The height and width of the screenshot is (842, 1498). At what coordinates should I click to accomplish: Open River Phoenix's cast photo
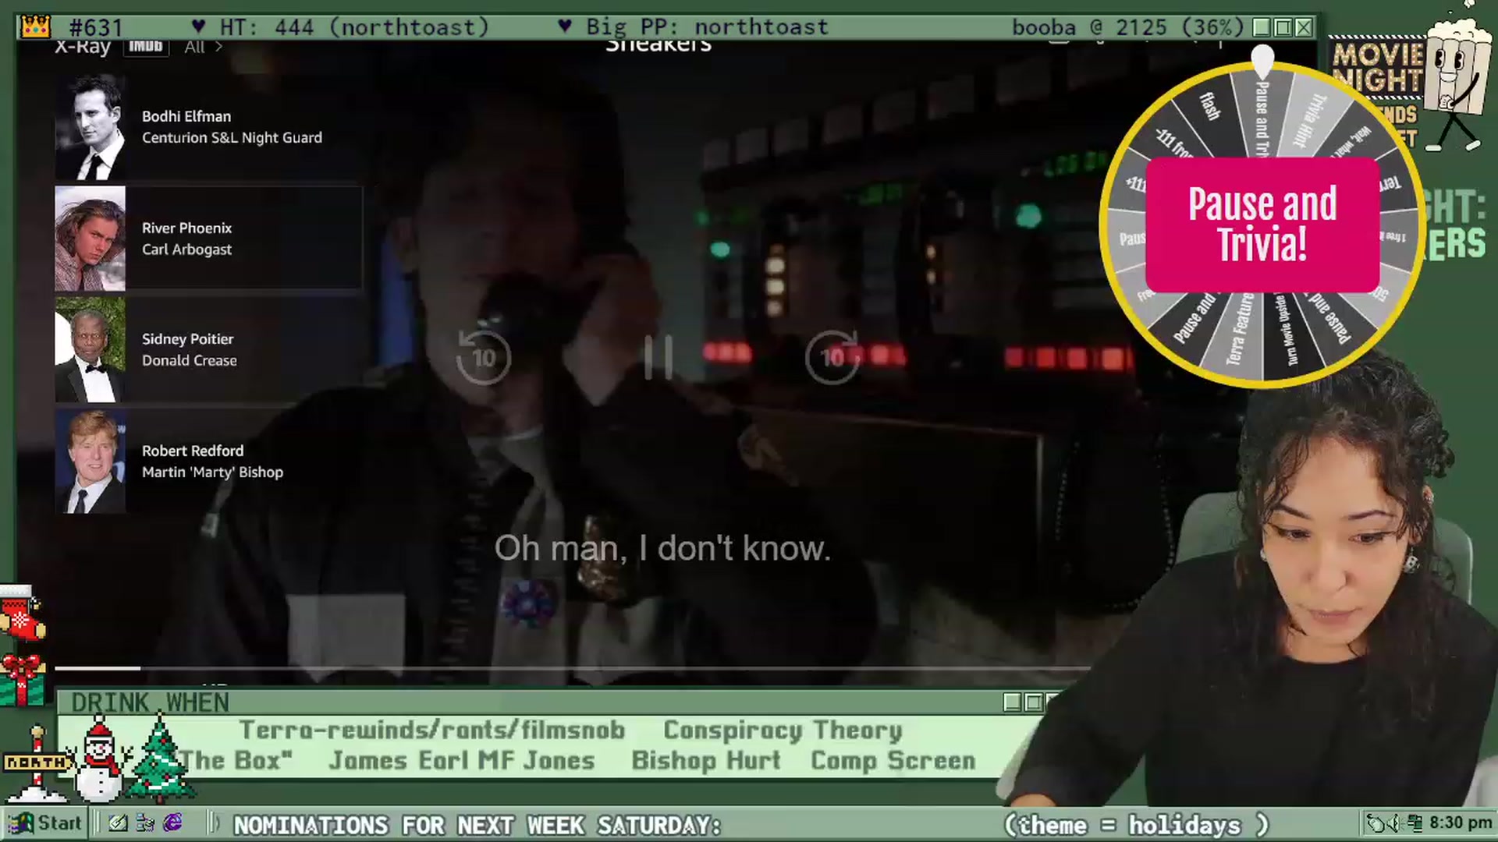coord(90,239)
